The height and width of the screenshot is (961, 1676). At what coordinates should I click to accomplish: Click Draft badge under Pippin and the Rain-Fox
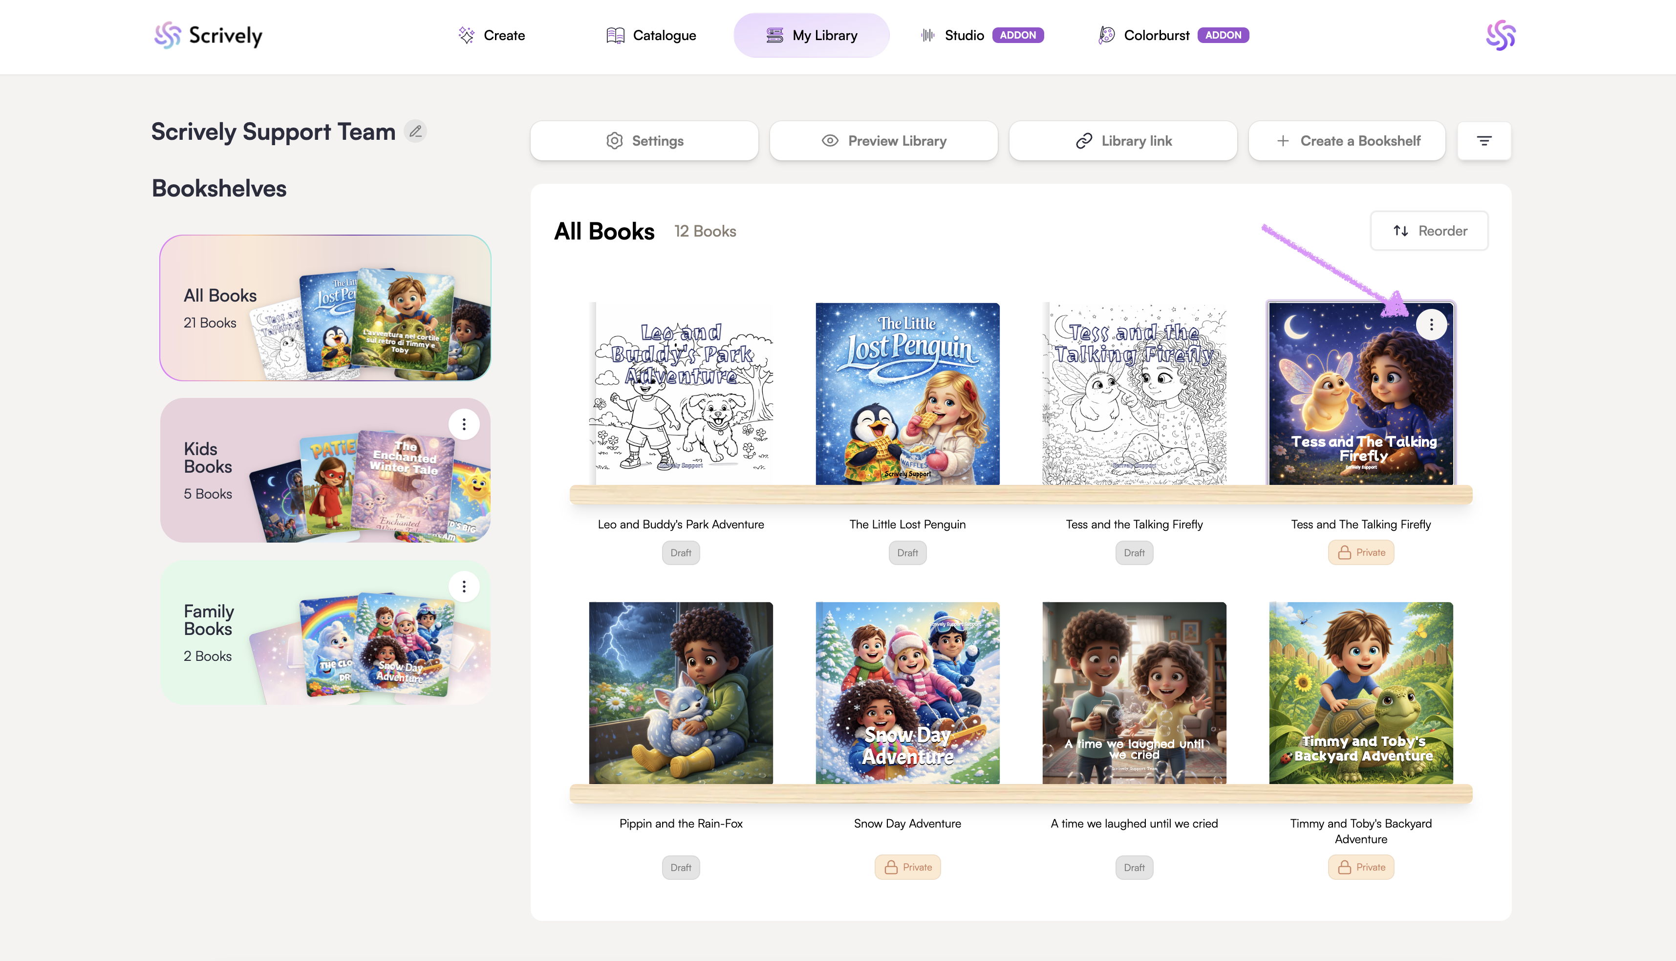(681, 867)
